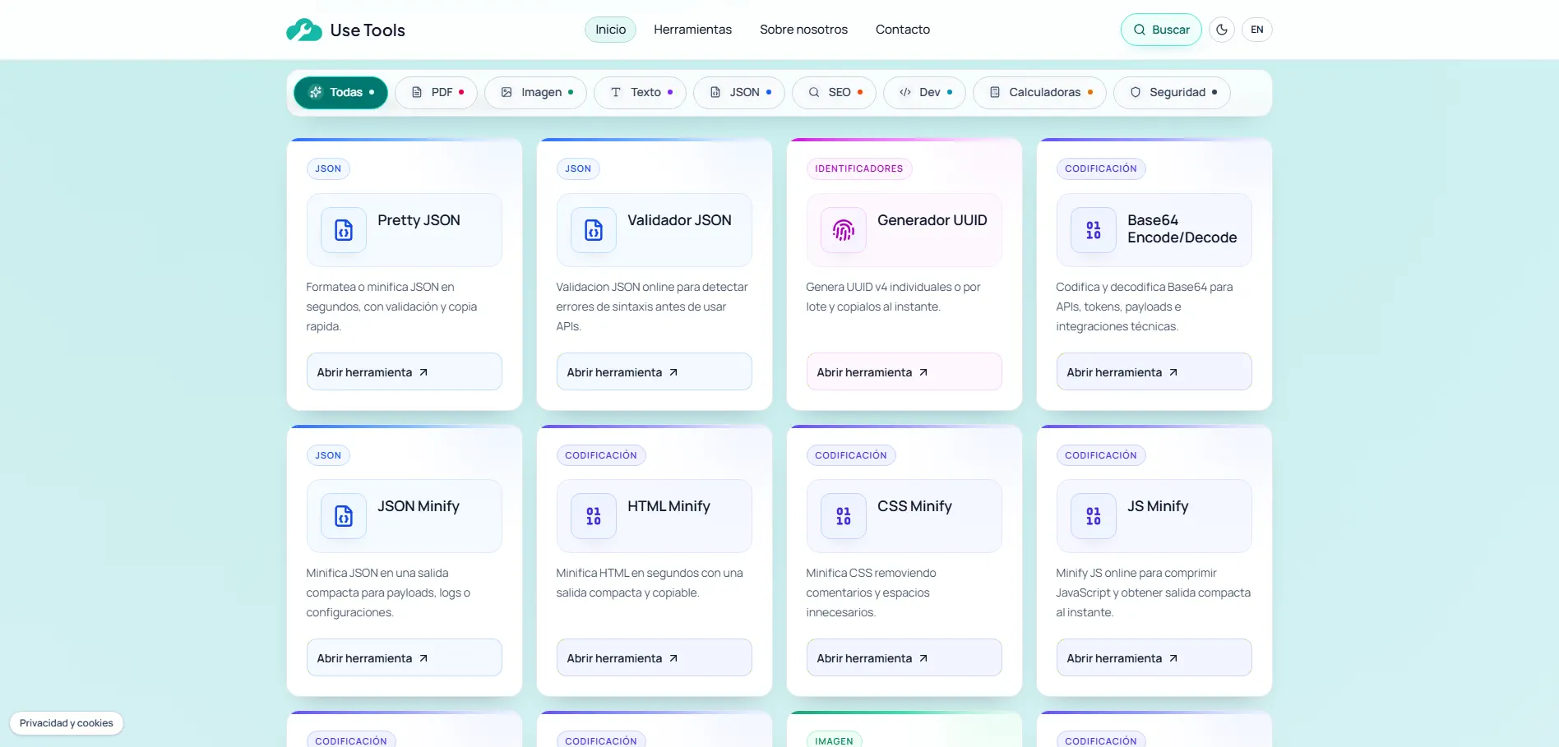Image resolution: width=1559 pixels, height=747 pixels.
Task: Open the Herramientas menu item
Action: [692, 30]
